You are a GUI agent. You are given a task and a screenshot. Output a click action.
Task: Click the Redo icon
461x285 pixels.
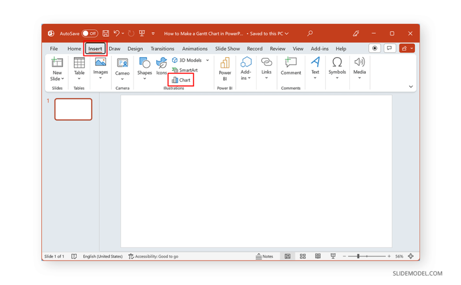click(131, 33)
